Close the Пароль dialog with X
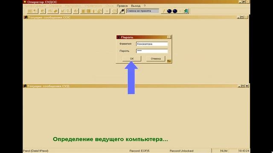Viewport: 273px width, 153px height. click(169, 37)
